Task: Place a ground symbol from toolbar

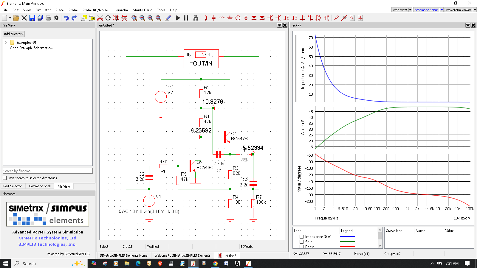Action: click(230, 18)
